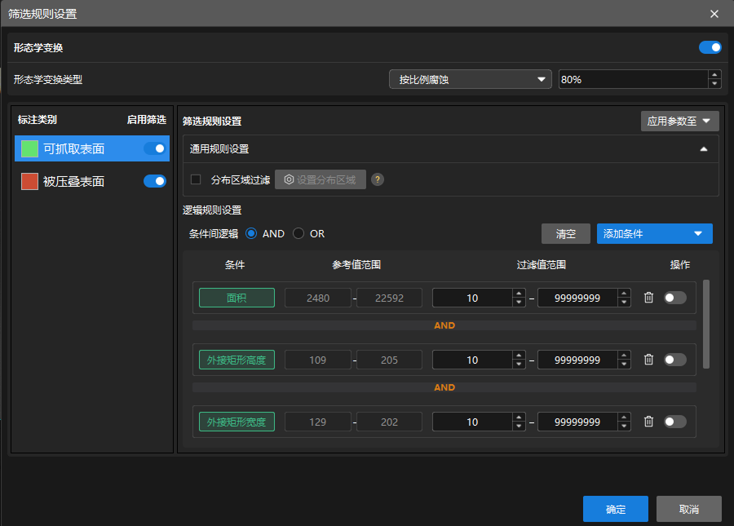
Task: Click the green 可抓取表面 color swatch
Action: tap(29, 148)
